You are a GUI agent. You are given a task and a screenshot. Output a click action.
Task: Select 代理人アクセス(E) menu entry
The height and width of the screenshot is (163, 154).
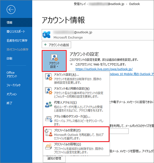pos(76,106)
